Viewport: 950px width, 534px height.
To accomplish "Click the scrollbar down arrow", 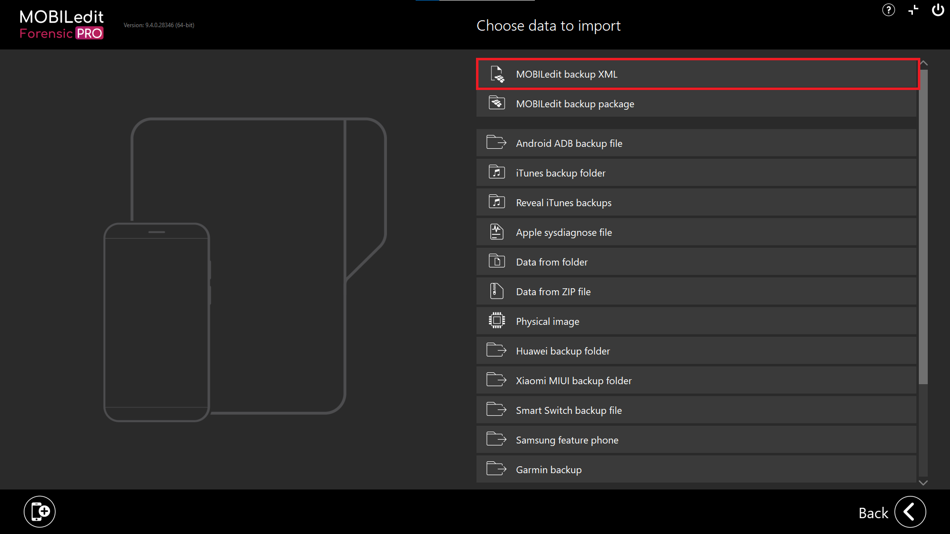I will (924, 483).
